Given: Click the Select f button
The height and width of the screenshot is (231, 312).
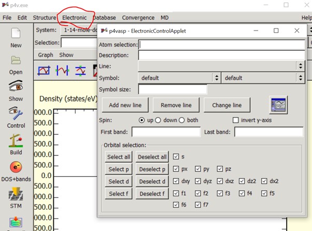Looking at the screenshot, I should pyautogui.click(x=119, y=194).
